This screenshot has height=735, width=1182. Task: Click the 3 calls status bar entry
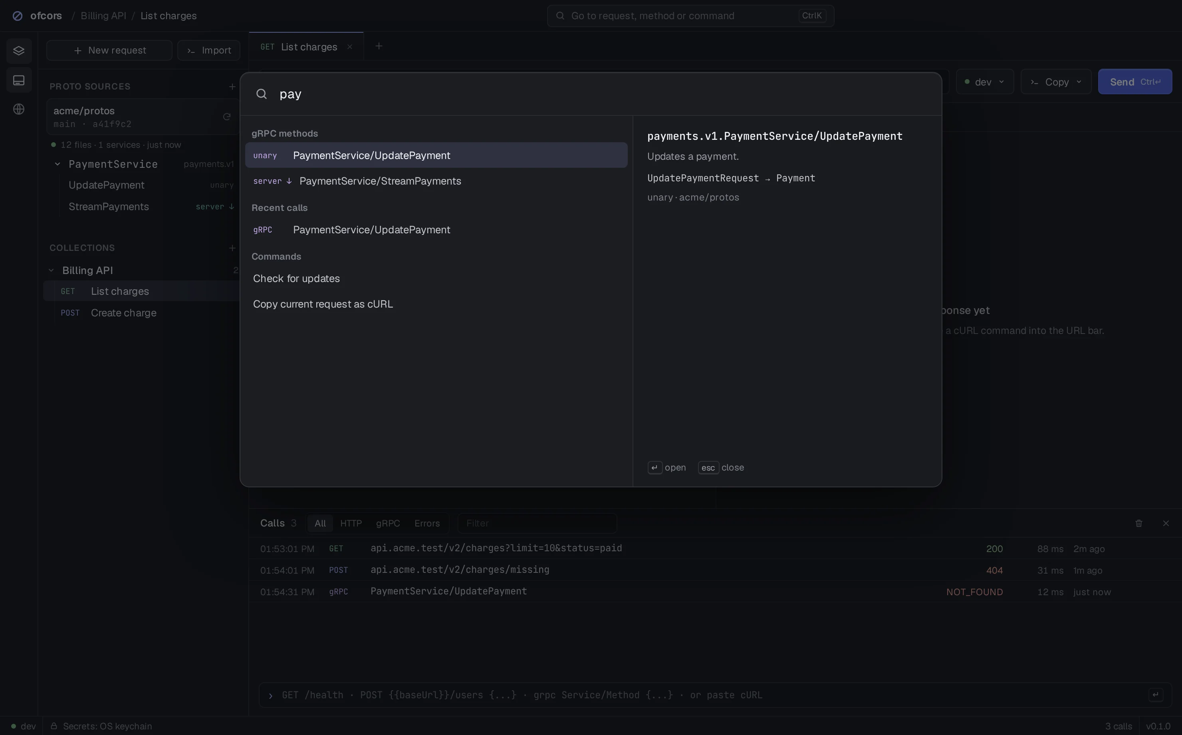tap(1119, 726)
